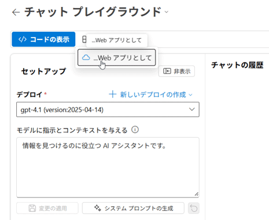Select the cloud ...Web アプリとして menu entry

tap(117, 58)
